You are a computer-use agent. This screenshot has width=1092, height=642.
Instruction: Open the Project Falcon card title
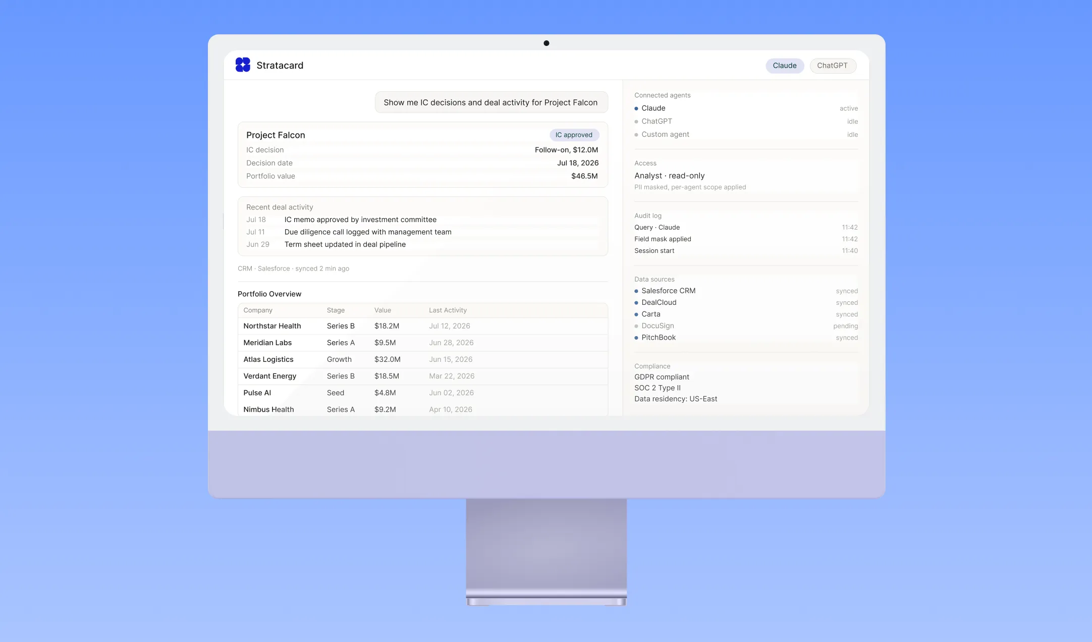tap(276, 135)
